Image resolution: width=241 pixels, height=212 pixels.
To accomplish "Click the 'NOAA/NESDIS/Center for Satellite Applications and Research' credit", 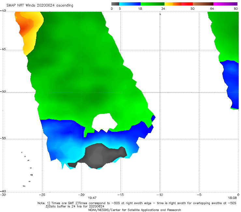I will [135, 210].
